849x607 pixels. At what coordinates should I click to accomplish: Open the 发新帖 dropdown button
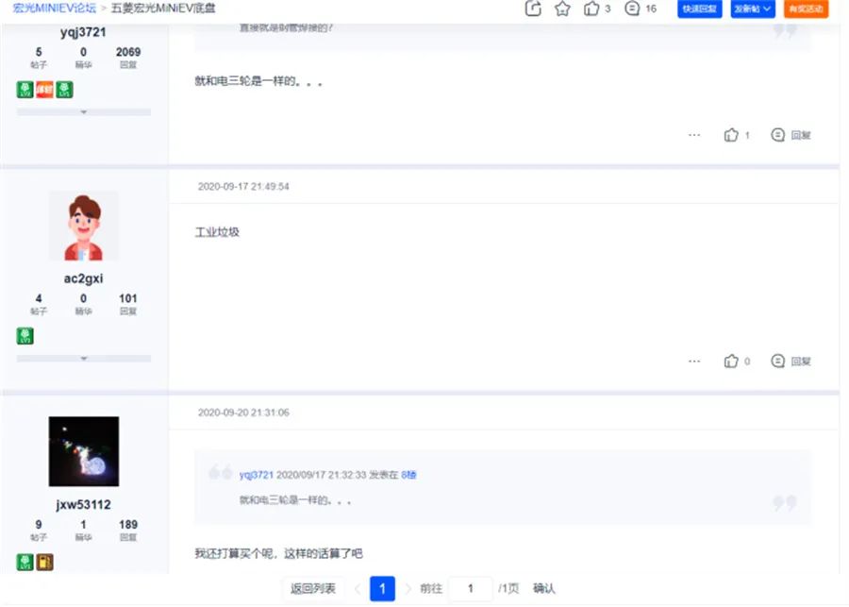[753, 8]
